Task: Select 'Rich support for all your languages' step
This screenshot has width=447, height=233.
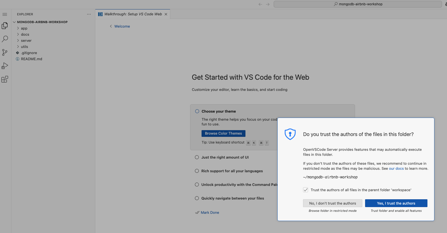Action: pos(232,171)
